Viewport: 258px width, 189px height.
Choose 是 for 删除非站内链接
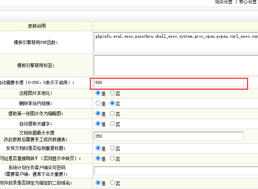tap(98, 103)
